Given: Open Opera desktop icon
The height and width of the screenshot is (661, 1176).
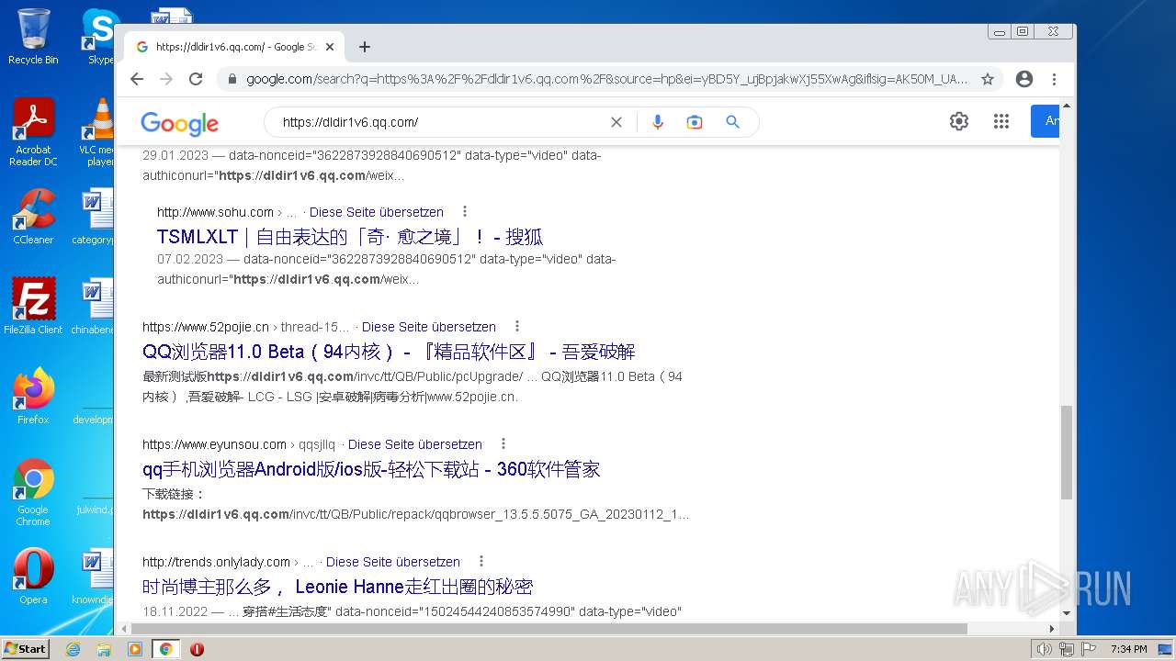Looking at the screenshot, I should click(33, 577).
